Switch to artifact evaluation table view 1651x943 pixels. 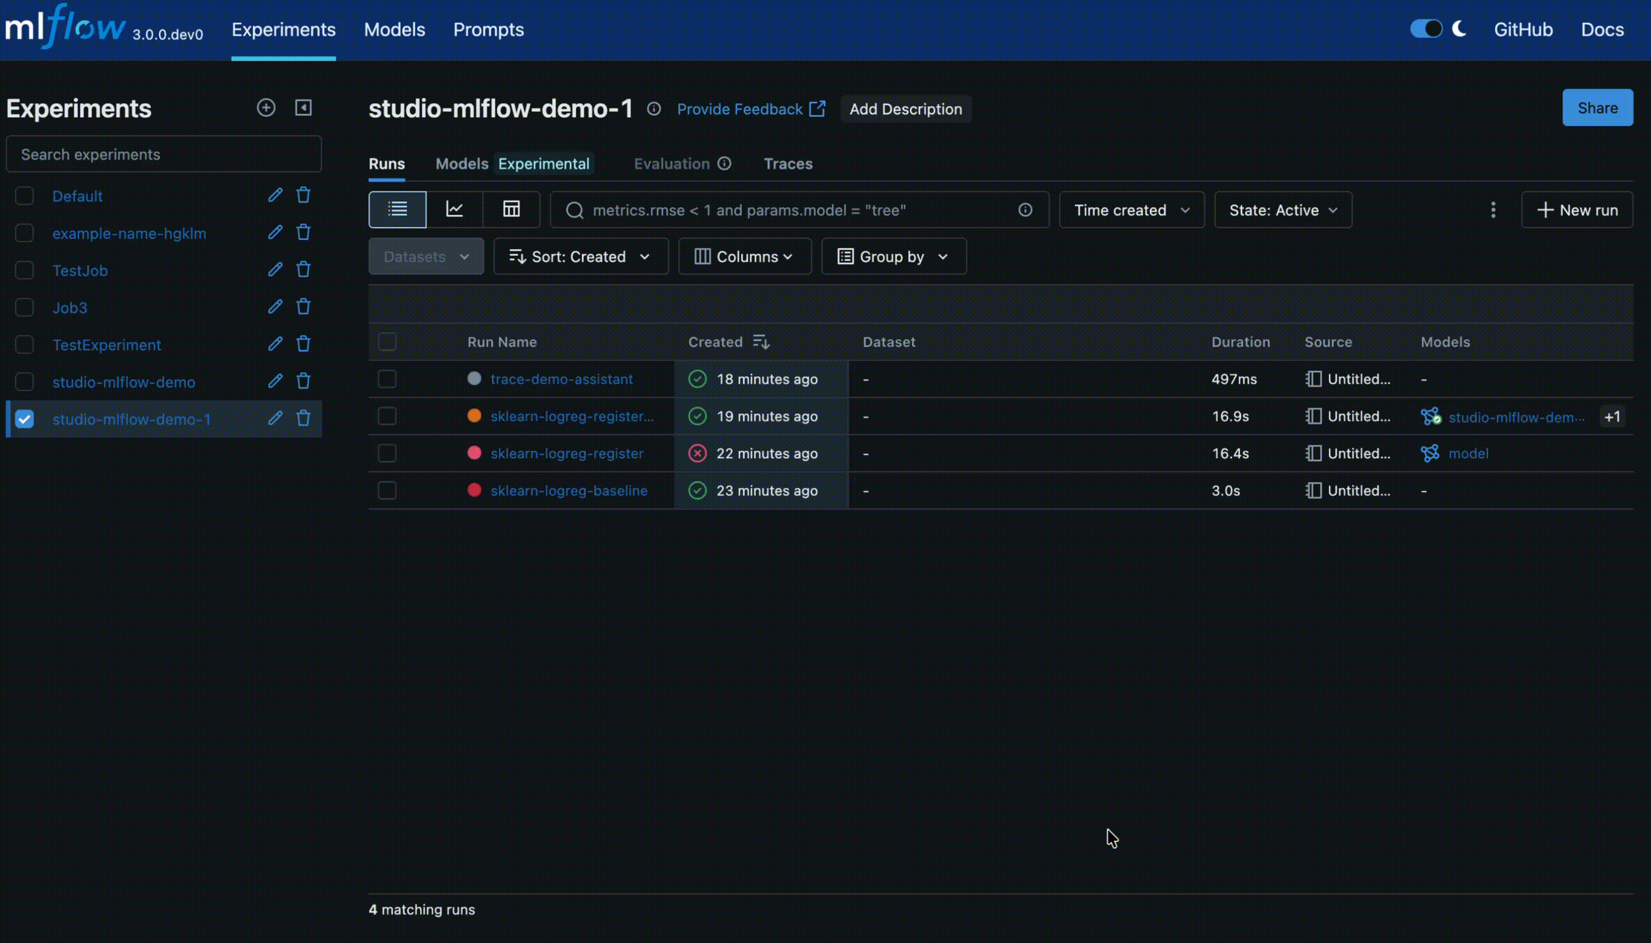[512, 209]
